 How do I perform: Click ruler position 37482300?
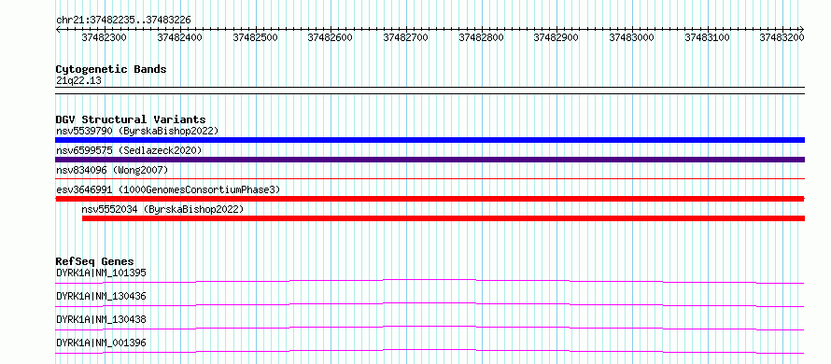point(105,37)
